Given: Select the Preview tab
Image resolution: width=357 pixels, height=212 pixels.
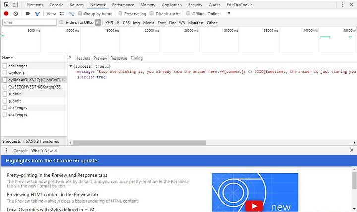Looking at the screenshot, I should [x=100, y=58].
